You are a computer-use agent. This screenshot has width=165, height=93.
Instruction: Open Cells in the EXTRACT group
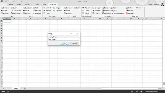tap(77, 8)
